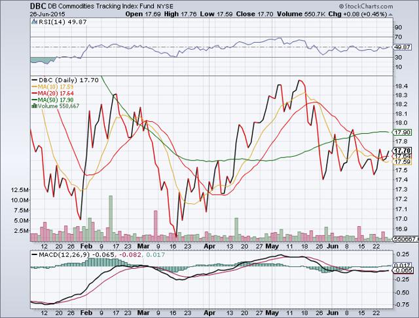Click the Volume 550.7K header value

tap(301, 14)
